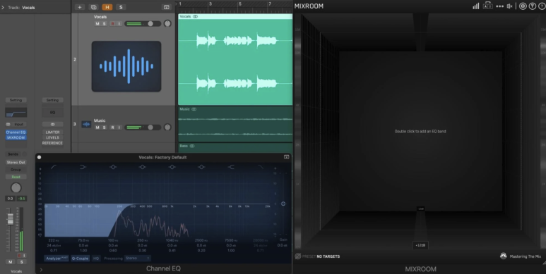Click the Stereo Out output button
546x274 pixels.
click(x=16, y=163)
